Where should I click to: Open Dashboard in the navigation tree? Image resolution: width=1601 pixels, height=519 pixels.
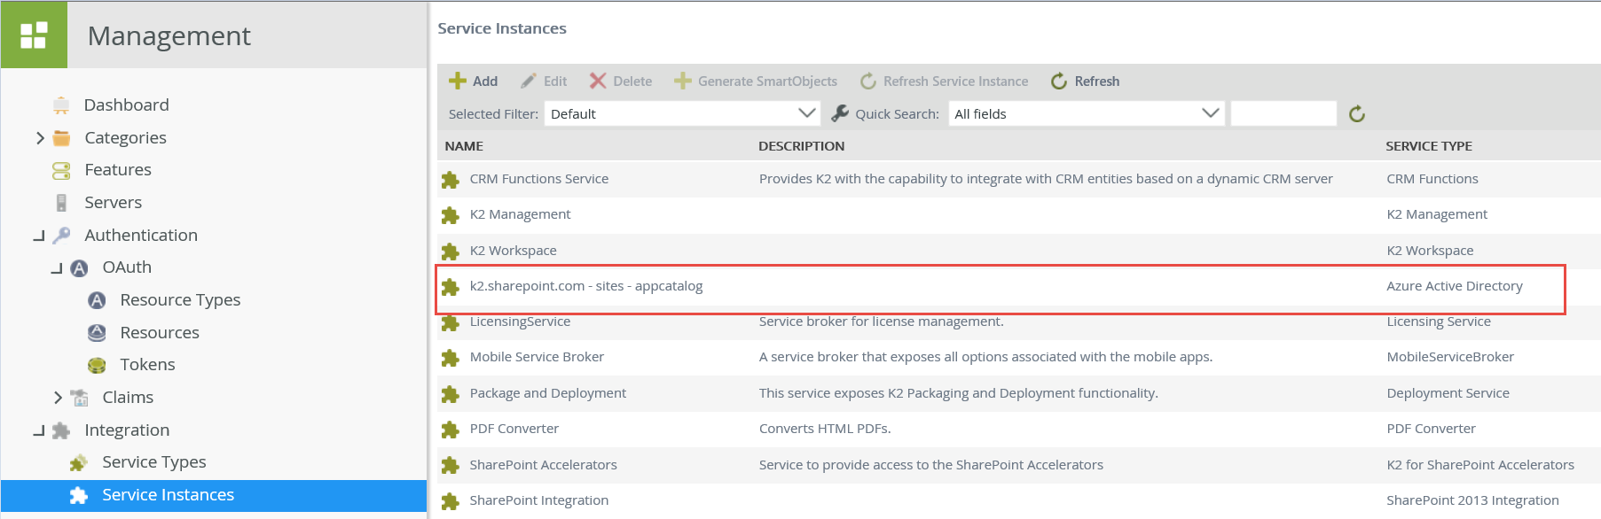point(126,105)
